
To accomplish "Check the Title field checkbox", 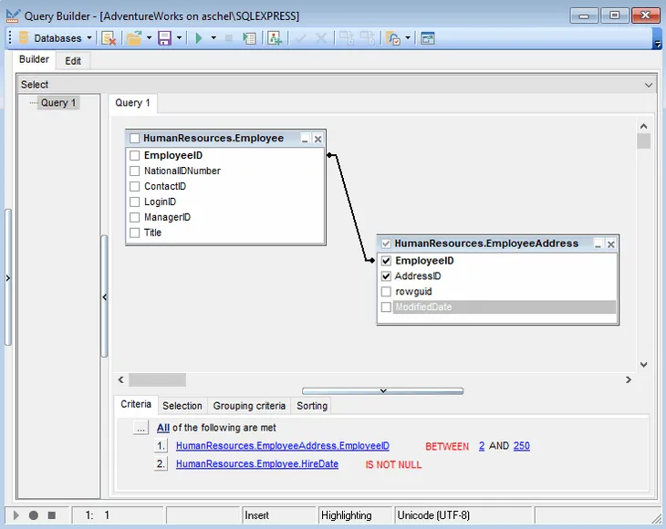I will coord(134,233).
